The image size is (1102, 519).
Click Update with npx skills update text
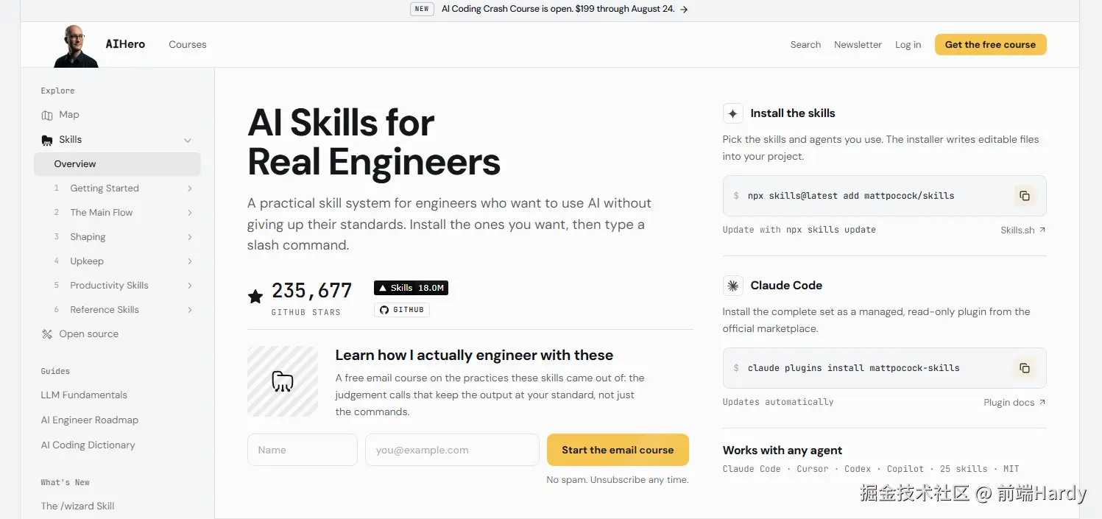click(799, 230)
